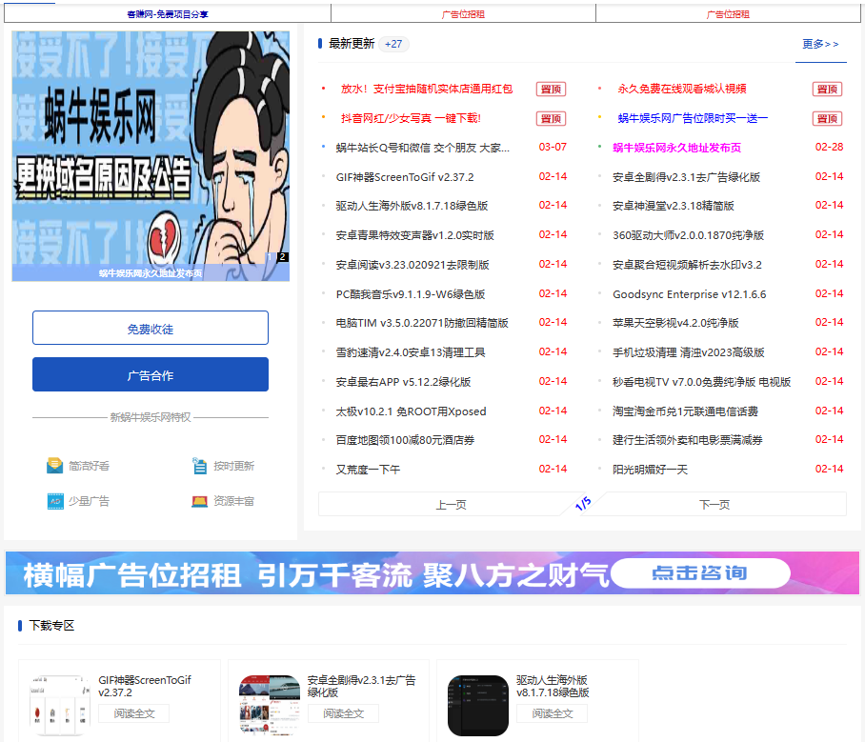Open 太极v10.2.1 免ROOT用Xposed post

point(411,411)
